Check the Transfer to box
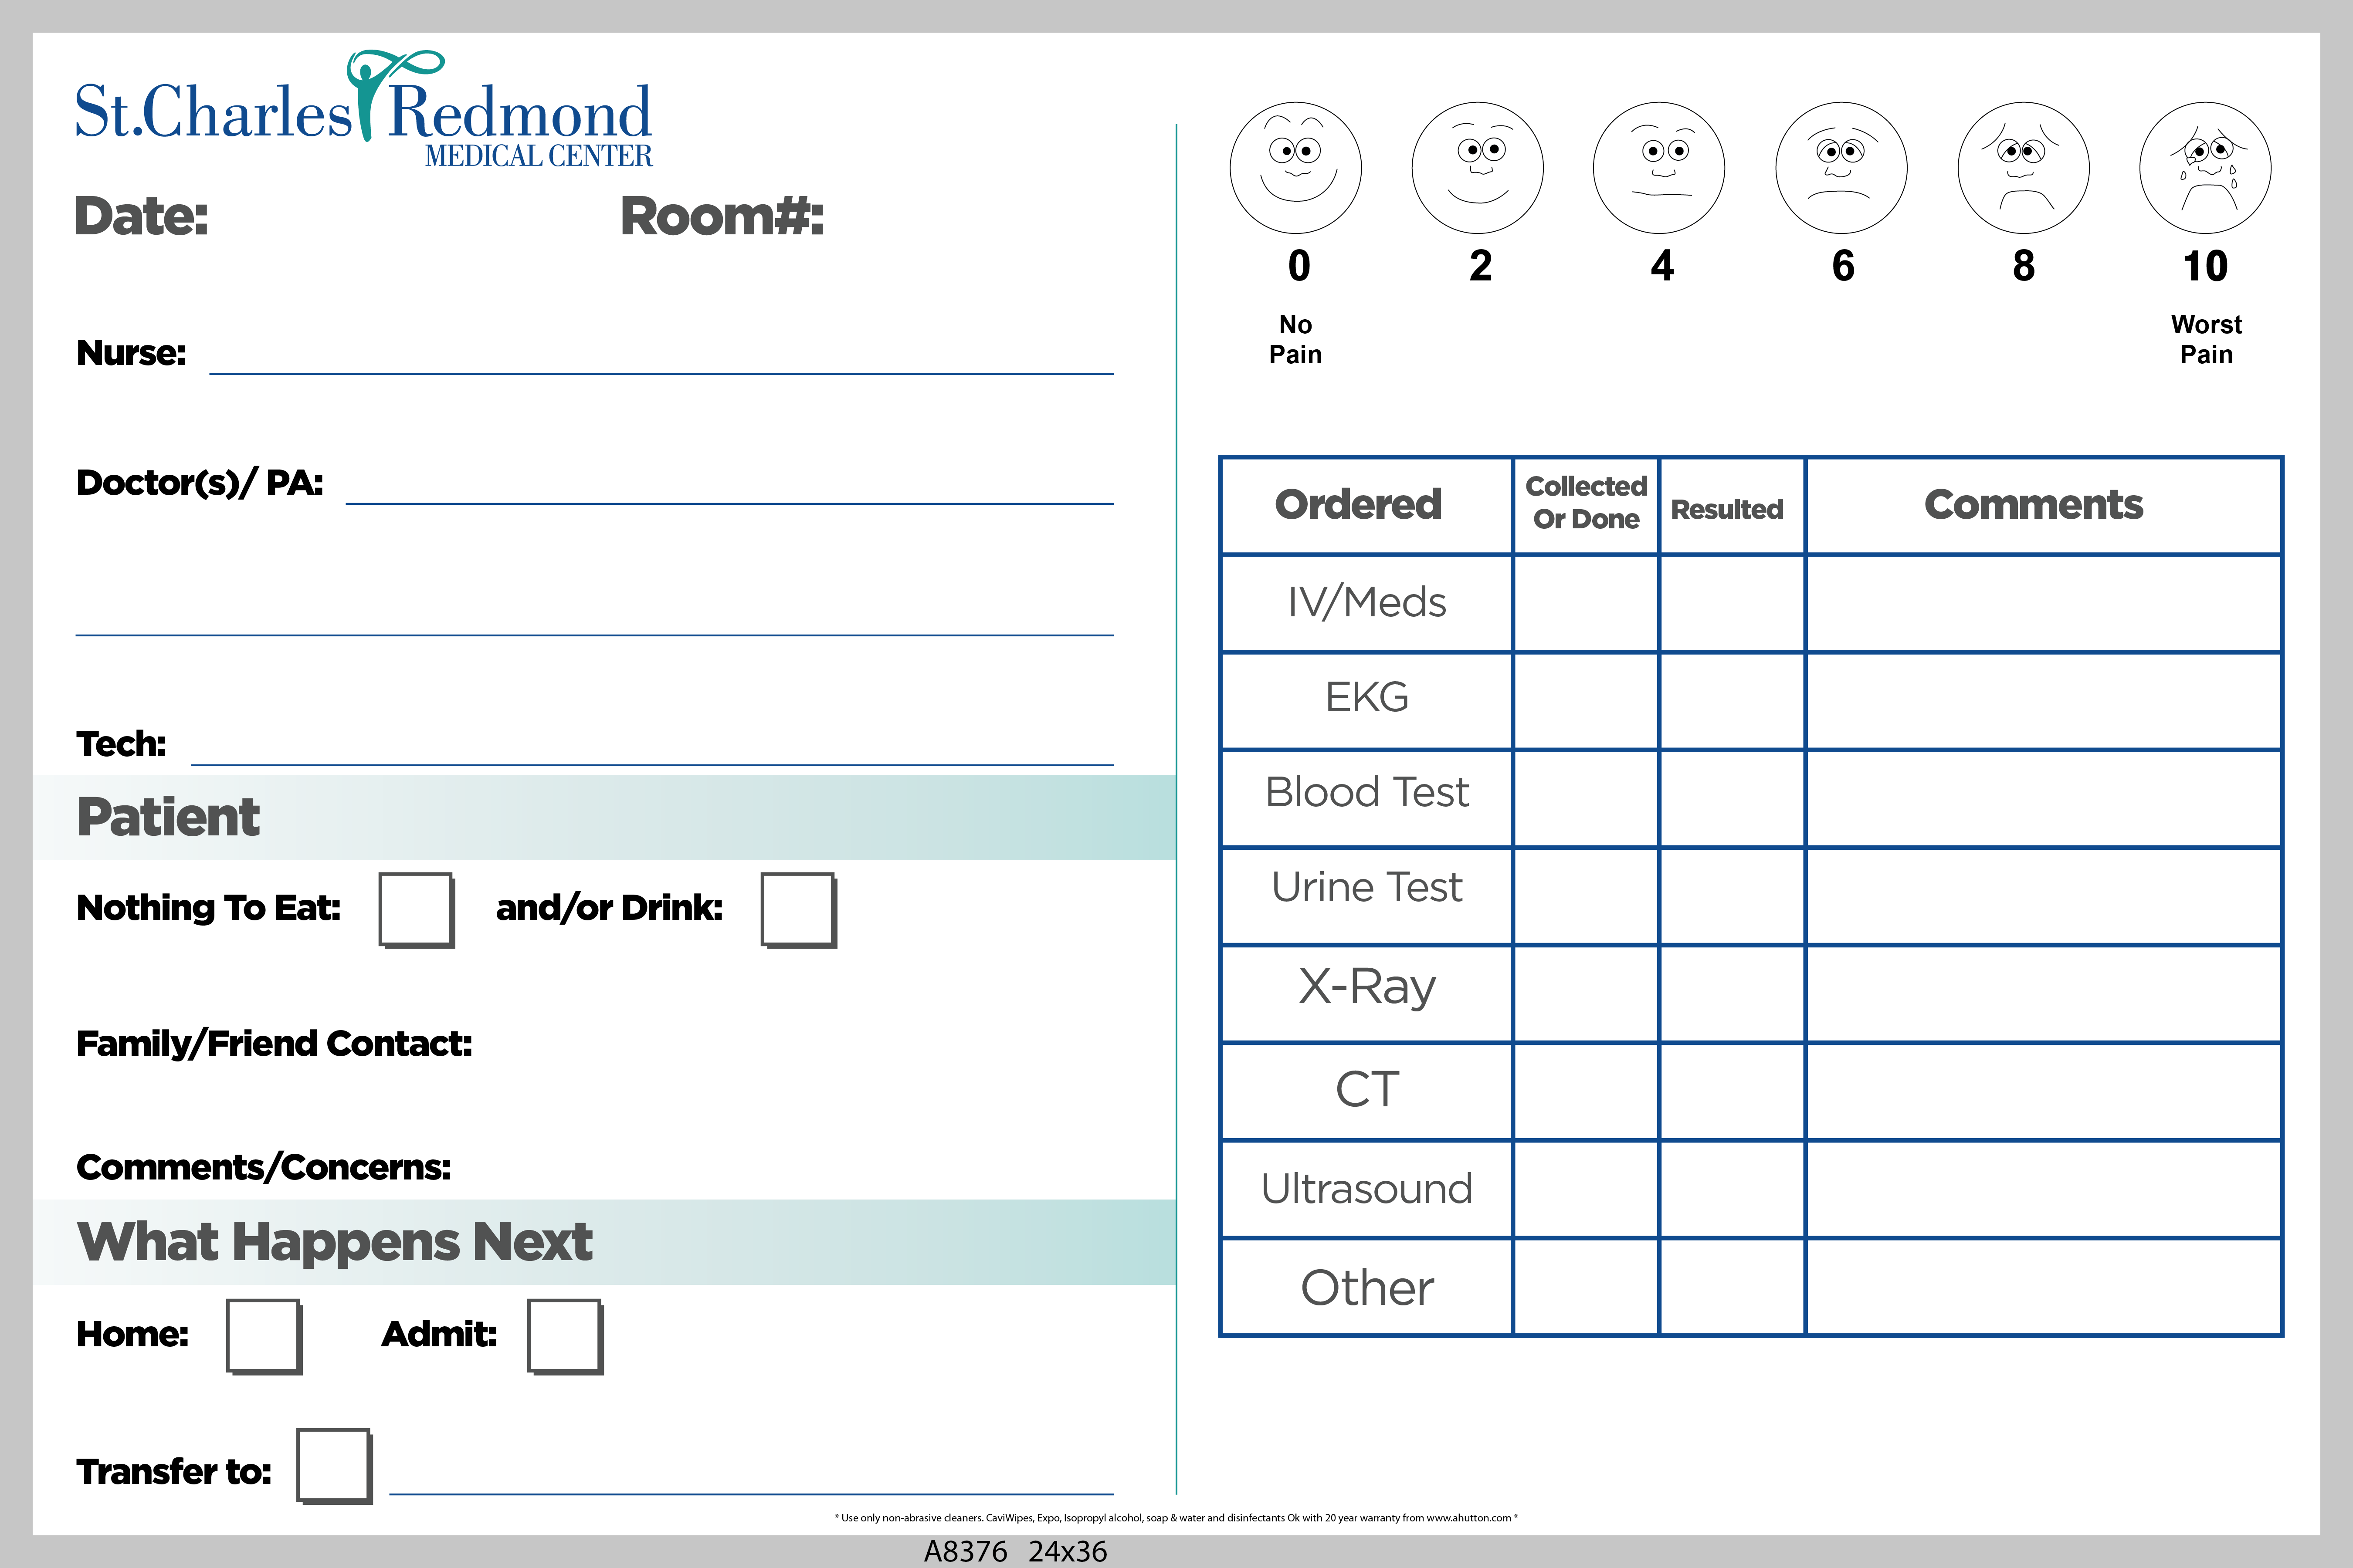This screenshot has height=1568, width=2353. tap(334, 1466)
